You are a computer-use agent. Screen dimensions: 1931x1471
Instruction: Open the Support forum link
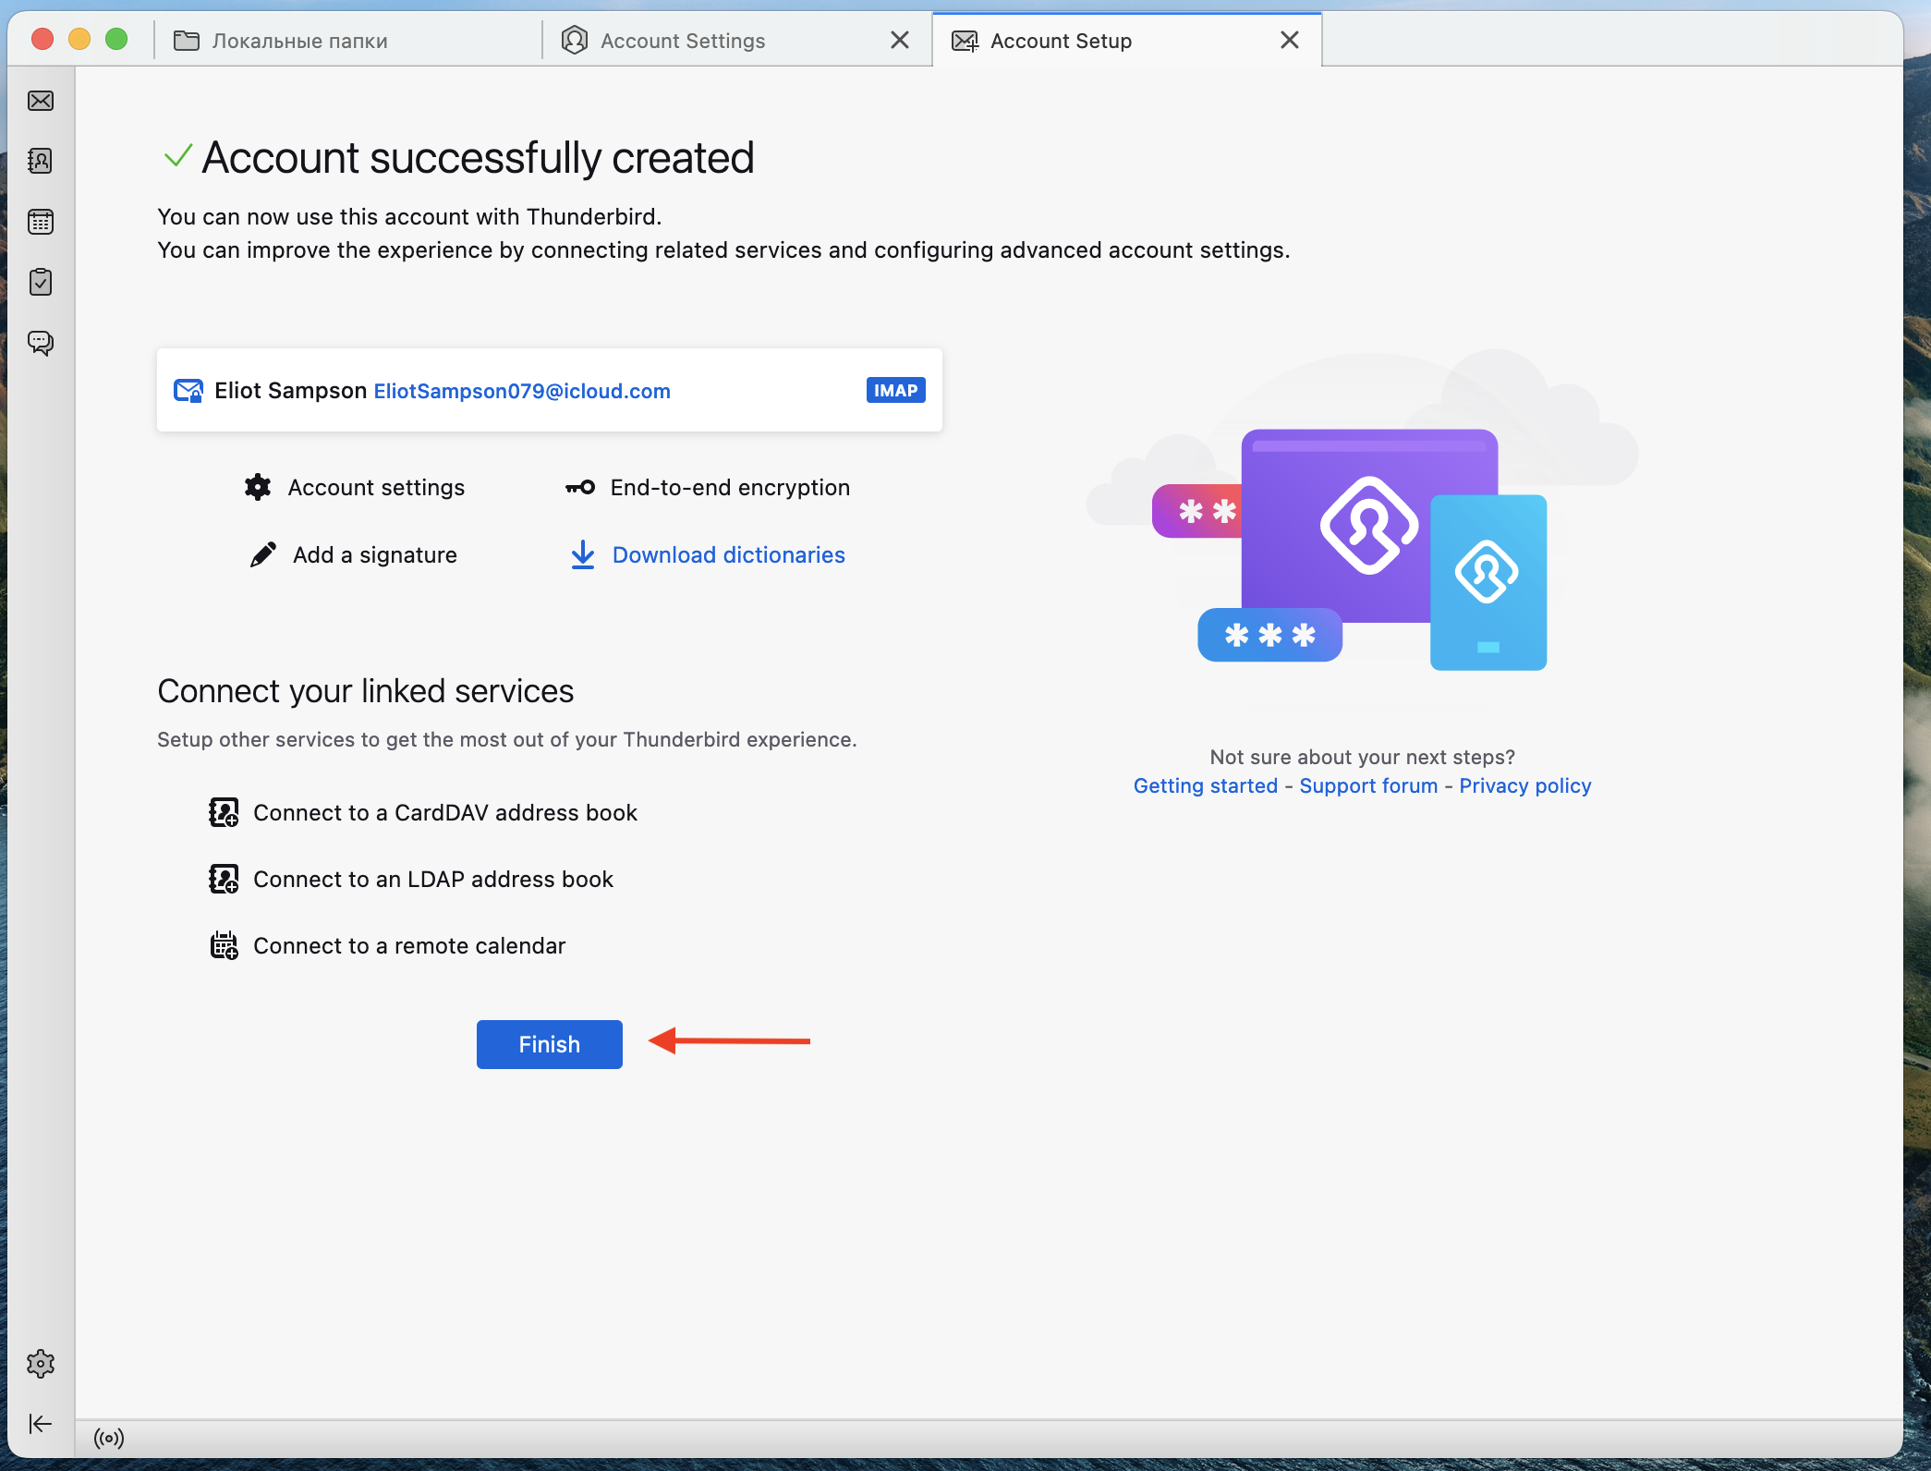point(1368,785)
